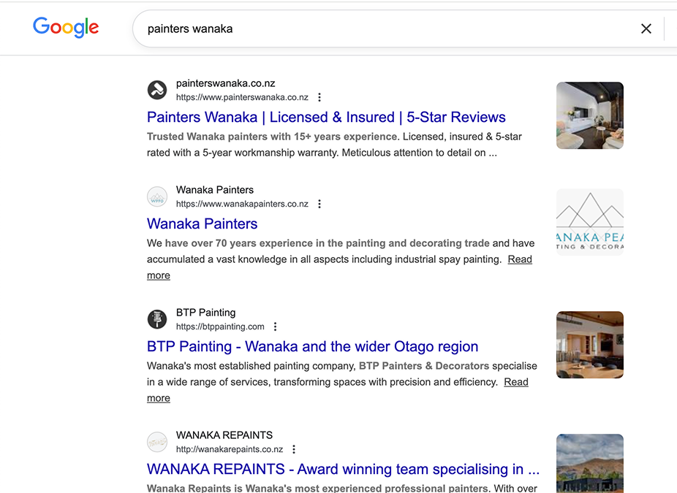677x493 pixels.
Task: Click the Wanaka Painters site name text
Action: tap(215, 190)
